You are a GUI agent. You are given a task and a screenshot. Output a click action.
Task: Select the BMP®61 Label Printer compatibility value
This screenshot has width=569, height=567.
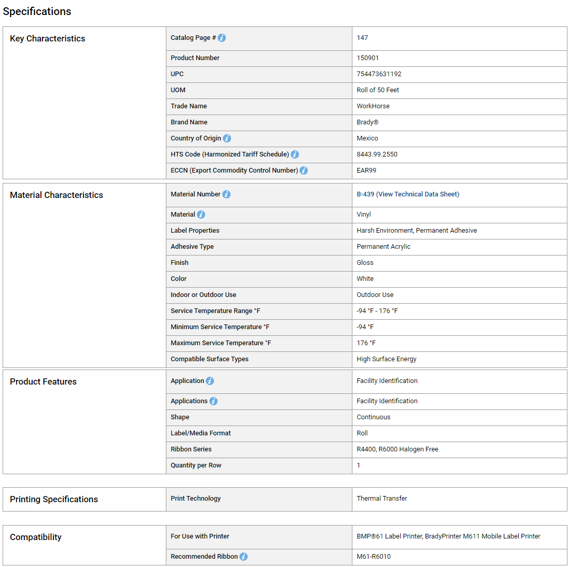click(x=449, y=536)
